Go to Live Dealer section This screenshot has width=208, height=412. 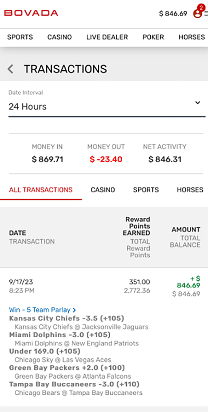pyautogui.click(x=107, y=37)
